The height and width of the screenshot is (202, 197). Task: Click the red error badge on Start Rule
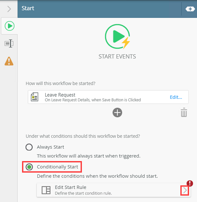coord(189,183)
